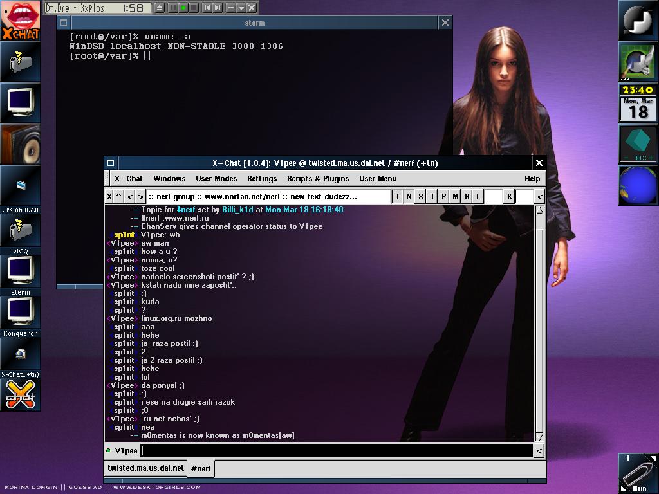Viewport: 659px width, 494px height.
Task: Click the speaker icon in the dock
Action: point(20,145)
